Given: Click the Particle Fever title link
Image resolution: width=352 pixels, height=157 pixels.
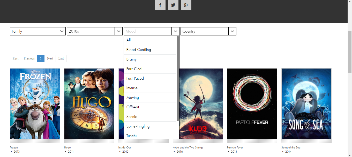Looking at the screenshot, I should 235,147.
